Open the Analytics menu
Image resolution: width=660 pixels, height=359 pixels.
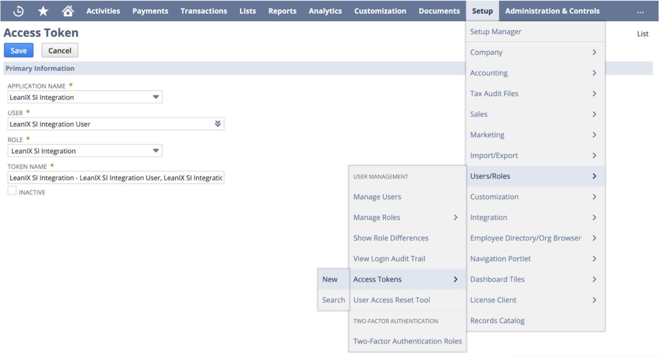(x=325, y=11)
